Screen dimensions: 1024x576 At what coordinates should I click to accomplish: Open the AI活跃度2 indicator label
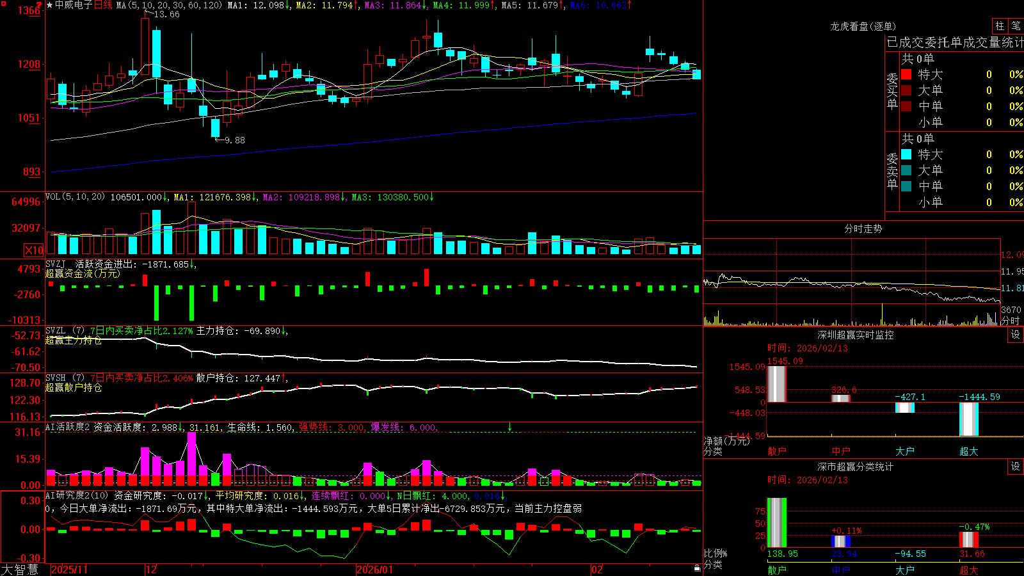coord(68,427)
